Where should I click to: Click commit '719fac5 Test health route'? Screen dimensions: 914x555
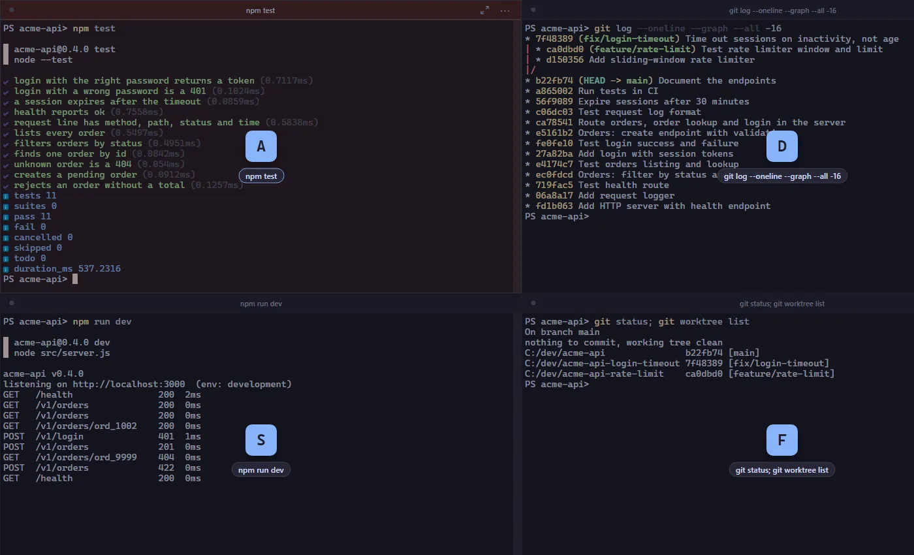[x=602, y=185]
